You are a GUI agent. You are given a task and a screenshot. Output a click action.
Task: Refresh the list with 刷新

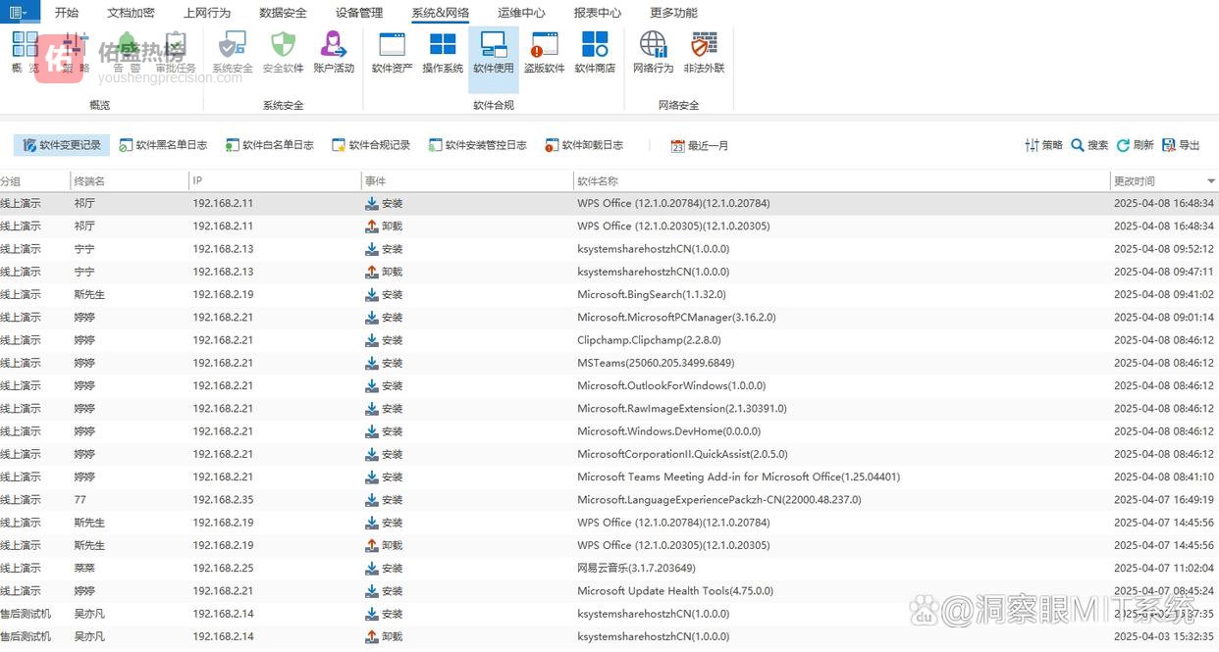pyautogui.click(x=1135, y=145)
